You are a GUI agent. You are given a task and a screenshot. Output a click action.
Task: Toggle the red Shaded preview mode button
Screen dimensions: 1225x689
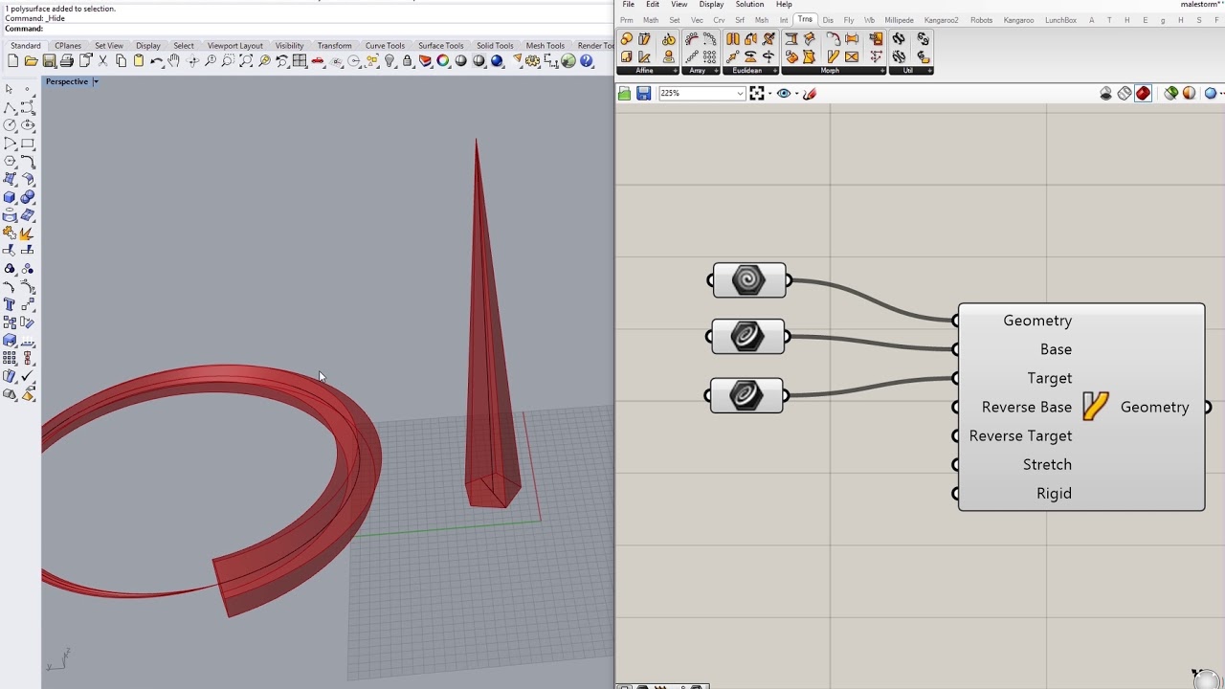1143,93
